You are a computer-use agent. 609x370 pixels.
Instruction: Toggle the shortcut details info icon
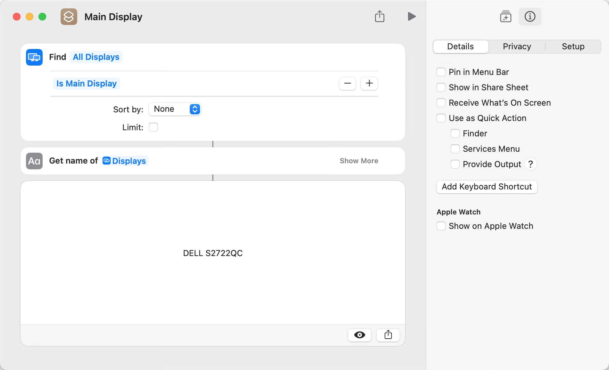coord(530,17)
